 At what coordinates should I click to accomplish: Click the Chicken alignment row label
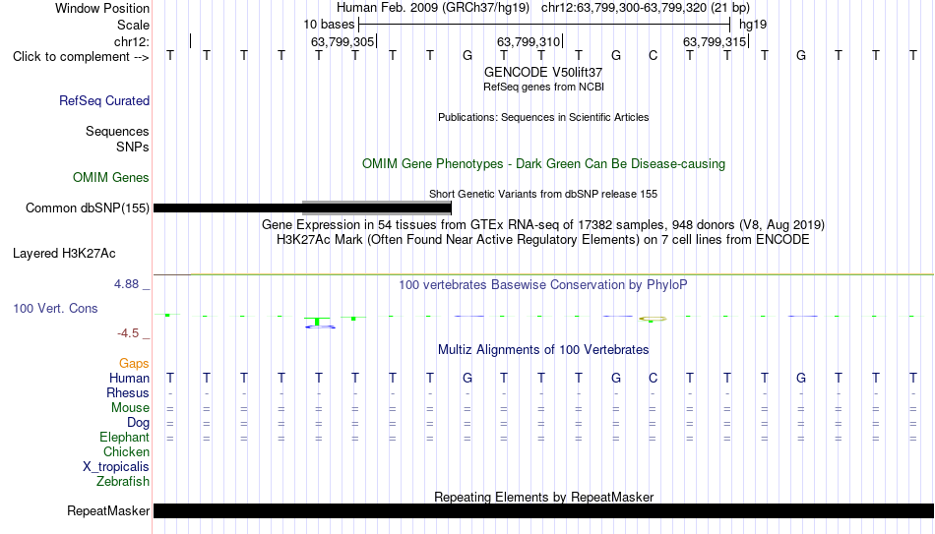pyautogui.click(x=126, y=451)
